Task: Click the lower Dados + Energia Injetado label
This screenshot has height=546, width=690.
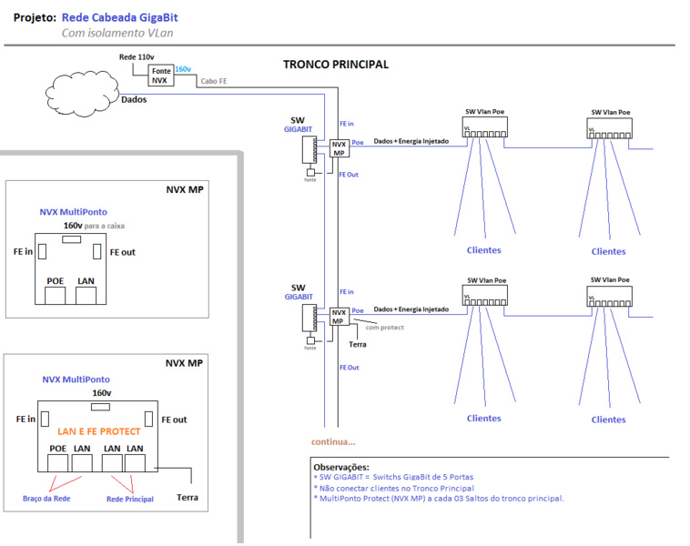Action: [x=411, y=309]
